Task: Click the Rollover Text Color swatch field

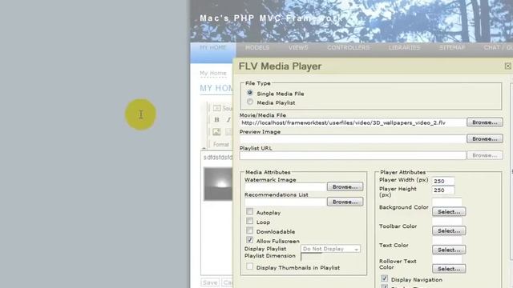Action: click(447, 259)
